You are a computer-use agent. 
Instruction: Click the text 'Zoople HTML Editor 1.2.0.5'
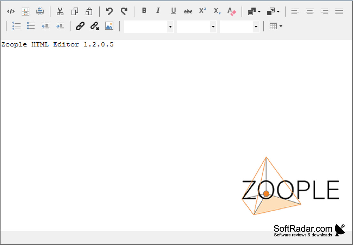click(x=58, y=45)
